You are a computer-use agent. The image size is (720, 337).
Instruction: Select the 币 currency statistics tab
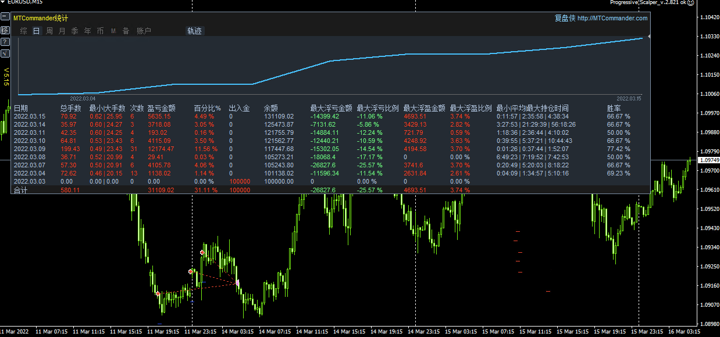100,31
